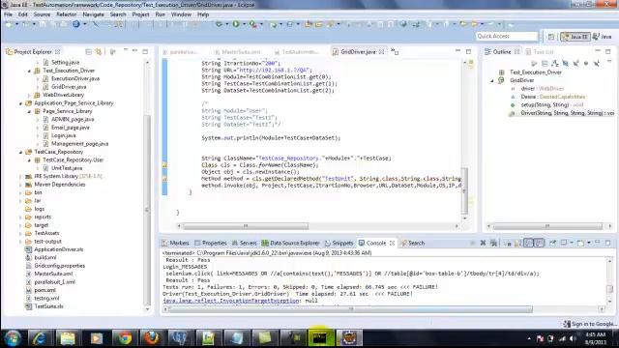Open Windows Explorer folder on taskbar
Screen dimensions: 619x348
point(68,338)
